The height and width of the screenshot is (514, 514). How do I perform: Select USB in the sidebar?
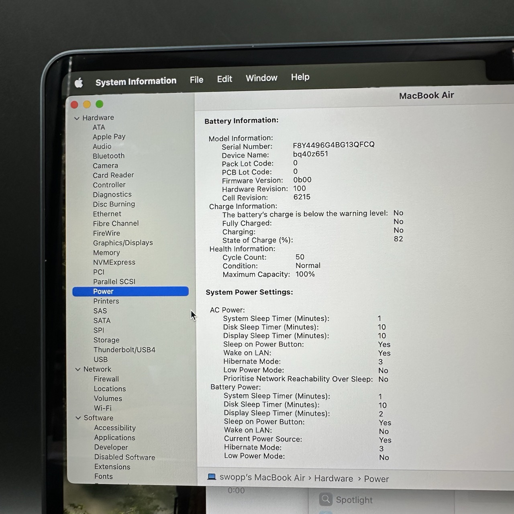pyautogui.click(x=101, y=359)
